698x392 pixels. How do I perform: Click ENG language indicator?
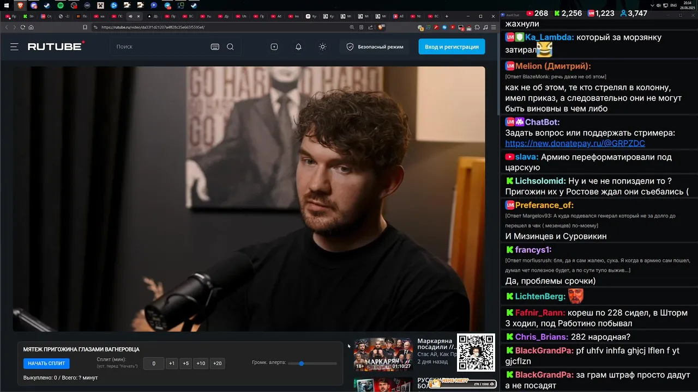click(673, 5)
